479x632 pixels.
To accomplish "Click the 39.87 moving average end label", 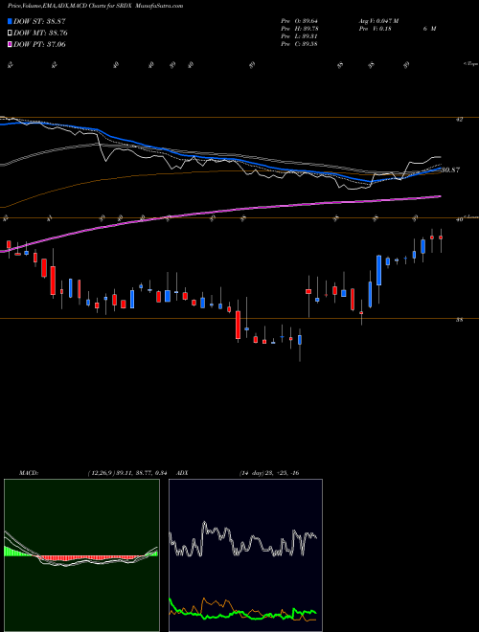I will click(450, 170).
